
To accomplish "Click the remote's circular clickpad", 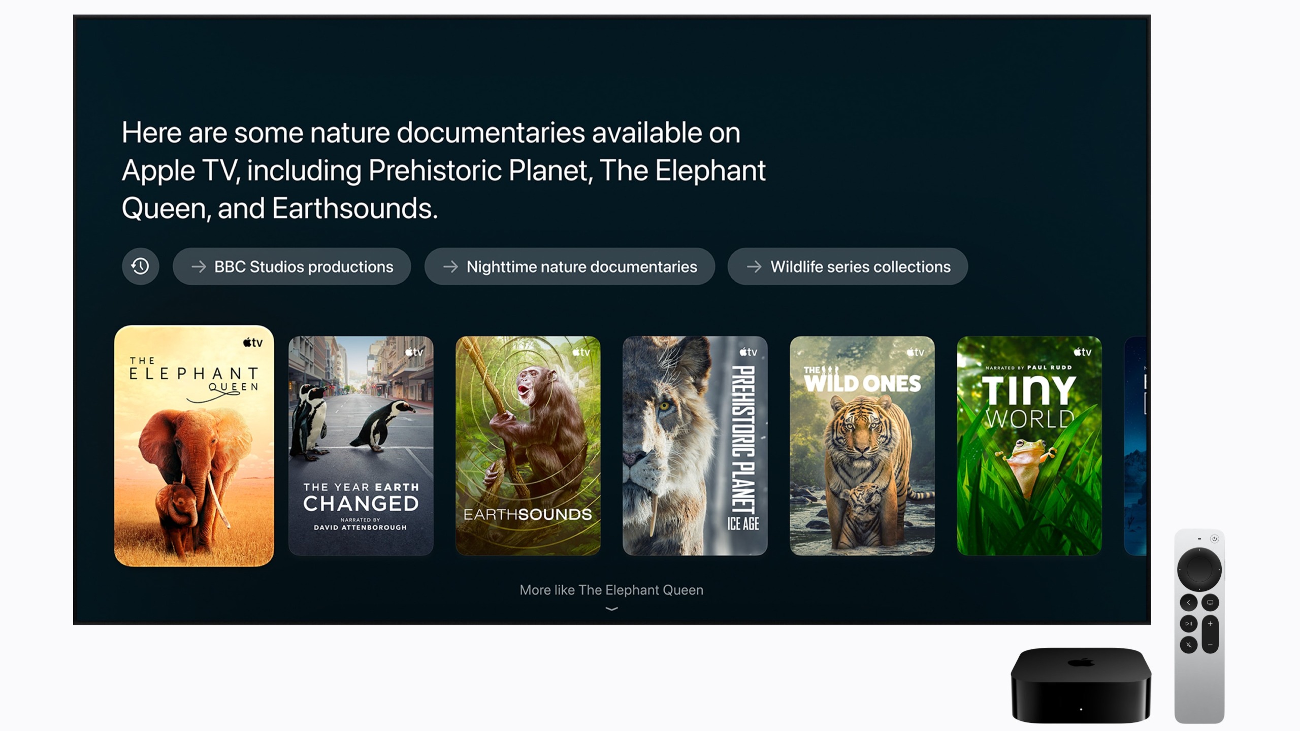I will [x=1199, y=569].
